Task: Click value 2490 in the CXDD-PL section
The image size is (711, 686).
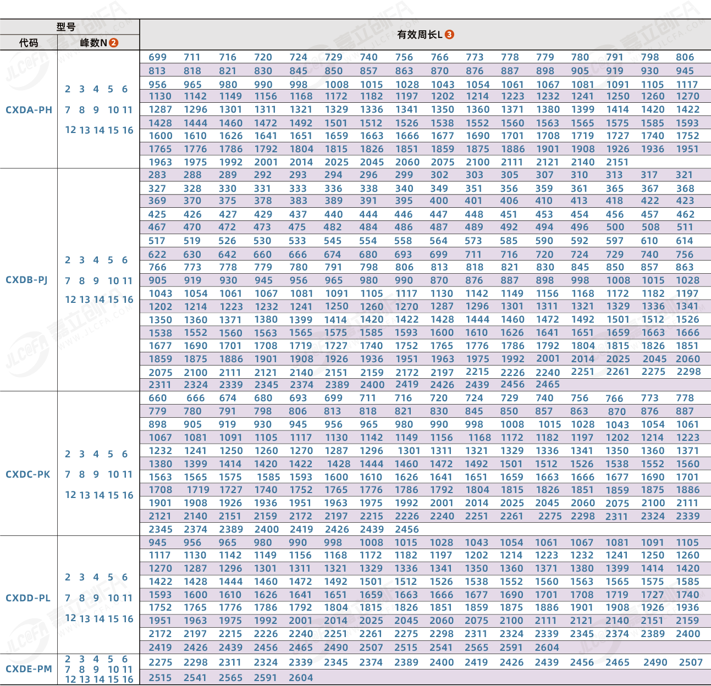Action: tap(336, 648)
